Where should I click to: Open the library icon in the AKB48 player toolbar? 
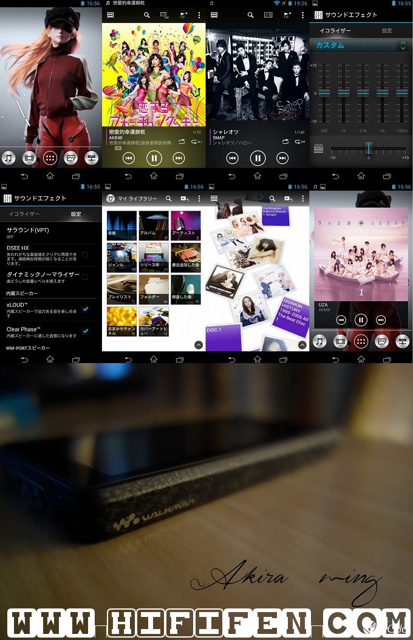tap(110, 15)
